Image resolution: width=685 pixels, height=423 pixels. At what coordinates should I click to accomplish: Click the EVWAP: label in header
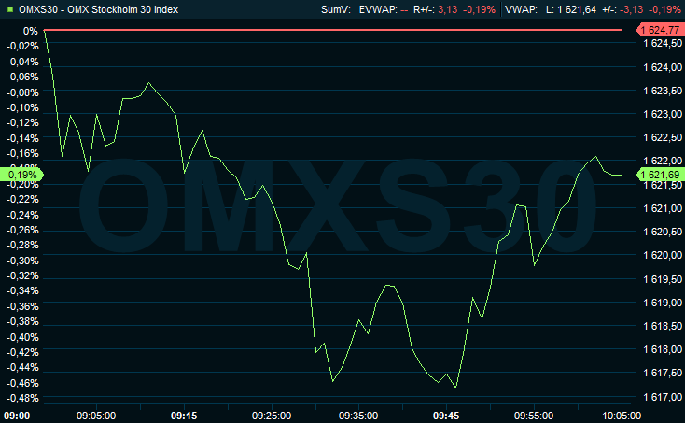[378, 9]
